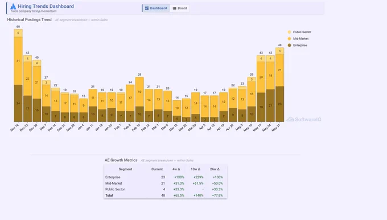The width and height of the screenshot is (387, 220).
Task: Click the Mid-Market legend label
Action: (300, 39)
